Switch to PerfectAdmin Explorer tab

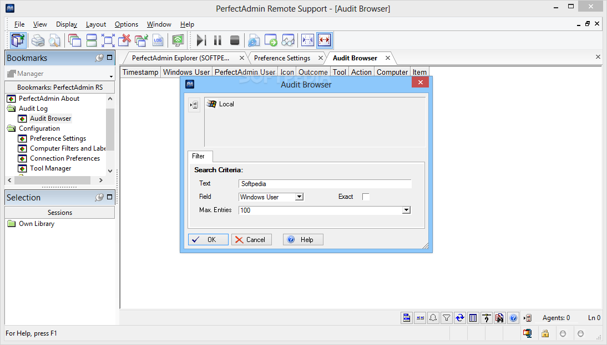(x=180, y=58)
